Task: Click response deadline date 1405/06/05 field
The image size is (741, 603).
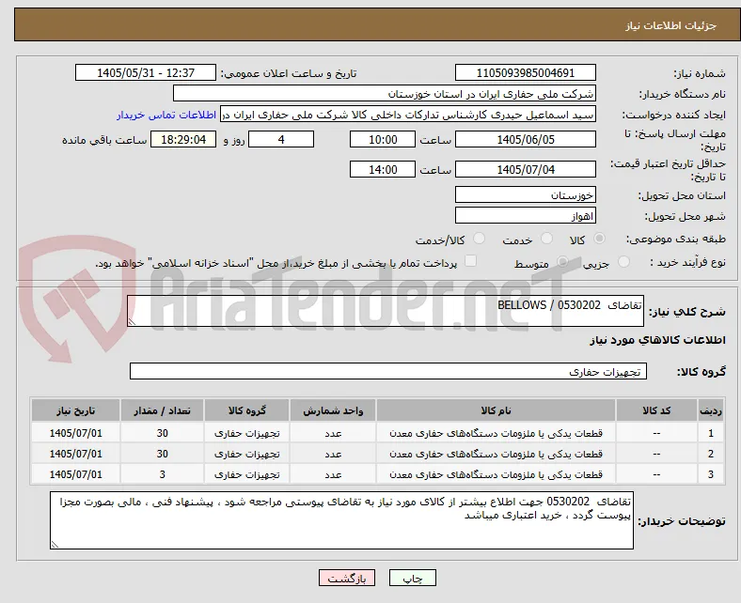Action: (525, 140)
